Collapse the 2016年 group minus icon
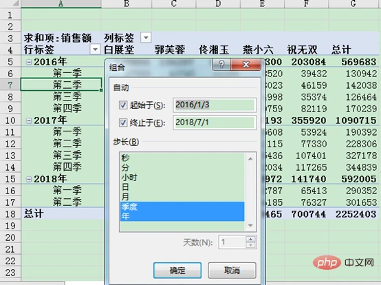Image resolution: width=381 pixels, height=285 pixels. (x=29, y=62)
